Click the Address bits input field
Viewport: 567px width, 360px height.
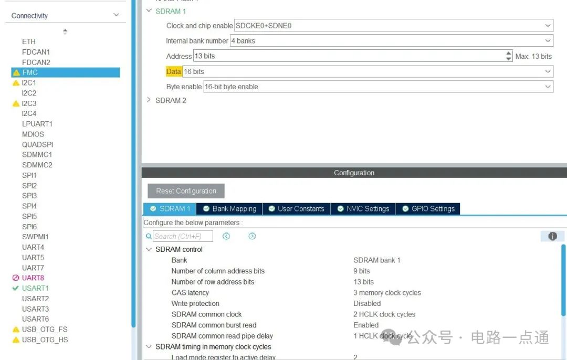[349, 56]
